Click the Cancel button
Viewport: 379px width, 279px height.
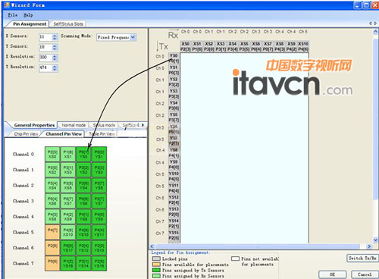click(x=364, y=274)
